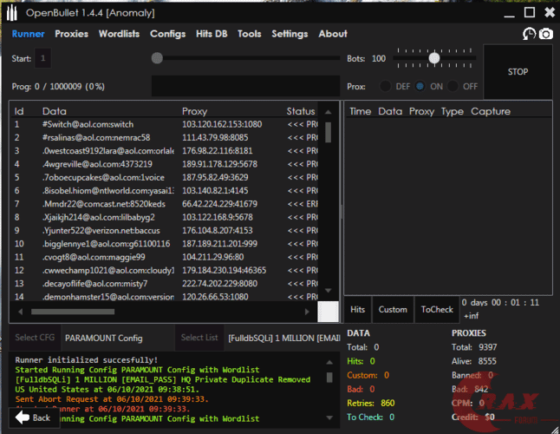Select the DEF proxy mode radio button
The height and width of the screenshot is (434, 560).
(385, 86)
